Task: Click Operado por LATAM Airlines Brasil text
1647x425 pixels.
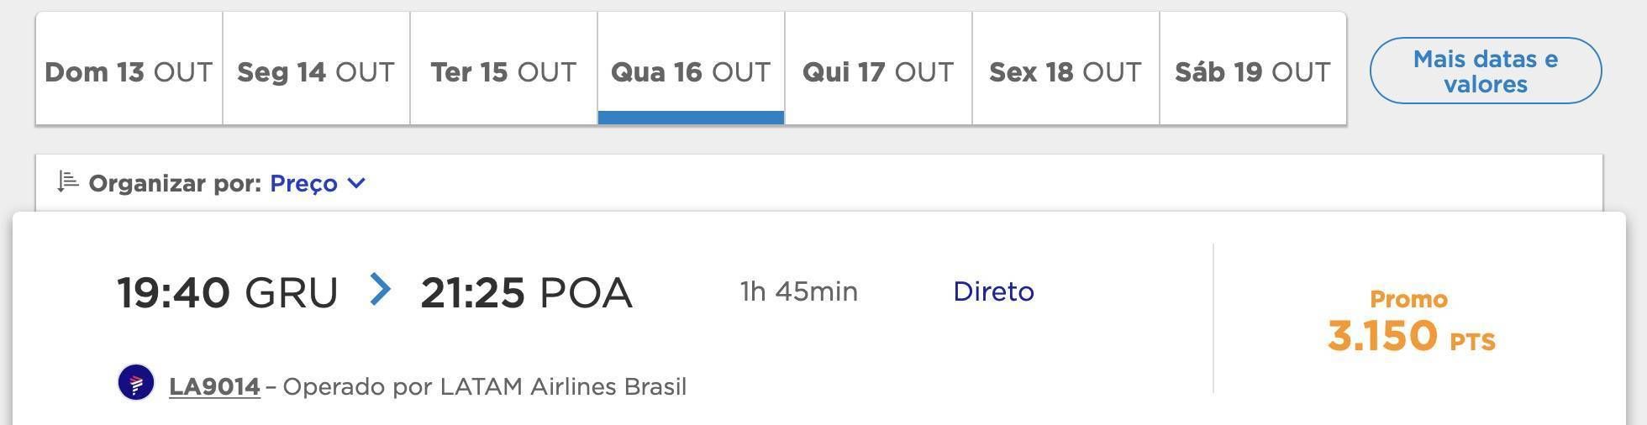Action: pyautogui.click(x=485, y=386)
